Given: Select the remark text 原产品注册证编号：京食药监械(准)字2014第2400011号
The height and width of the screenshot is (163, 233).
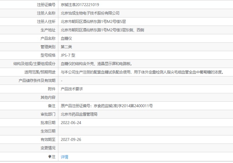Looking at the screenshot, I should [x=107, y=106].
